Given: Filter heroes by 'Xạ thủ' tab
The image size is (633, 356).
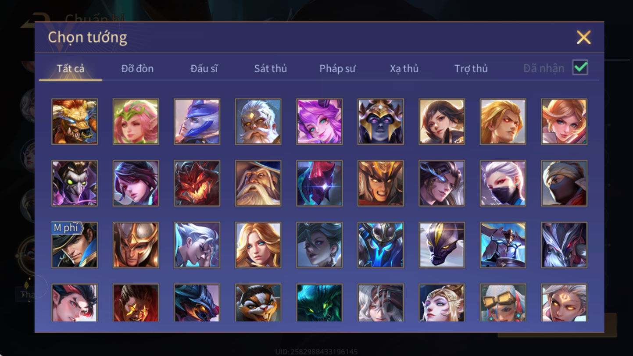Looking at the screenshot, I should [404, 68].
